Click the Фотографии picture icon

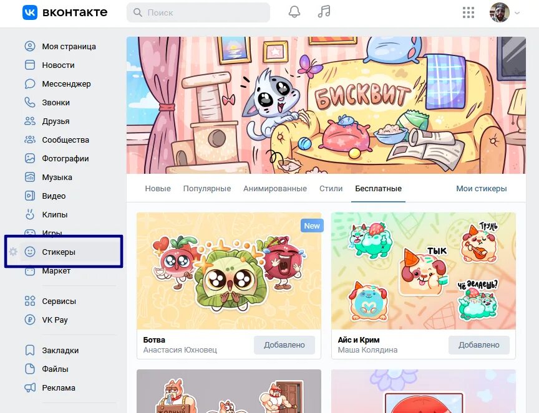(x=30, y=158)
